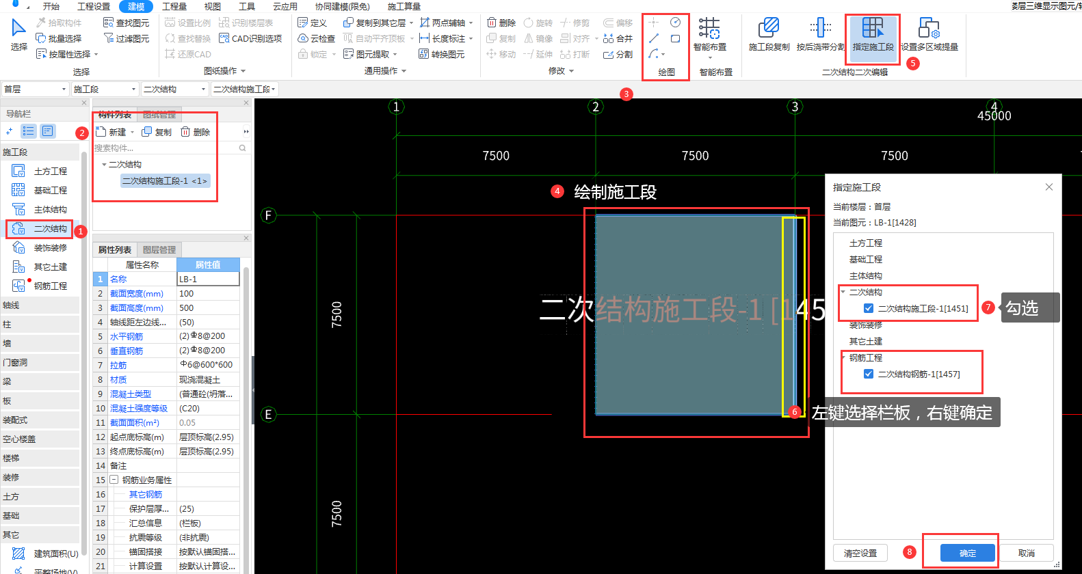The width and height of the screenshot is (1082, 574).
Task: Select 二次结构施工段-1 <1> component
Action: pos(165,181)
